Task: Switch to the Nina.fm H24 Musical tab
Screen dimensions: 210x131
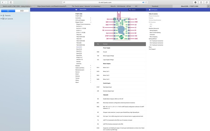Action: (x=121, y=6)
